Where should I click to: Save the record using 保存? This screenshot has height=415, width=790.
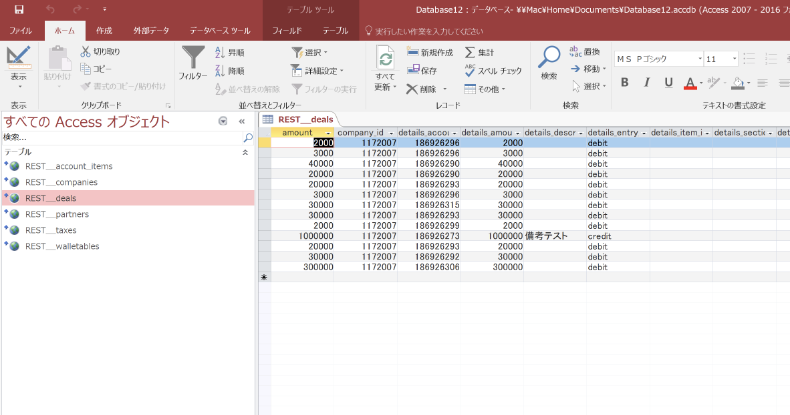[x=422, y=69]
